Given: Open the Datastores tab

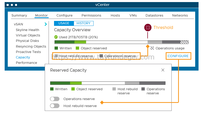Looking at the screenshot, I should coord(154,16).
